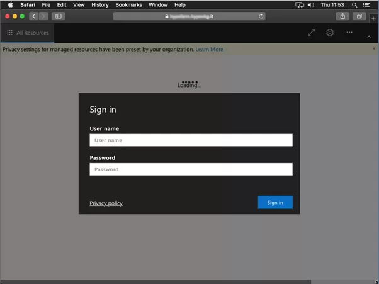Show Safari's tab overview icon

(359, 16)
